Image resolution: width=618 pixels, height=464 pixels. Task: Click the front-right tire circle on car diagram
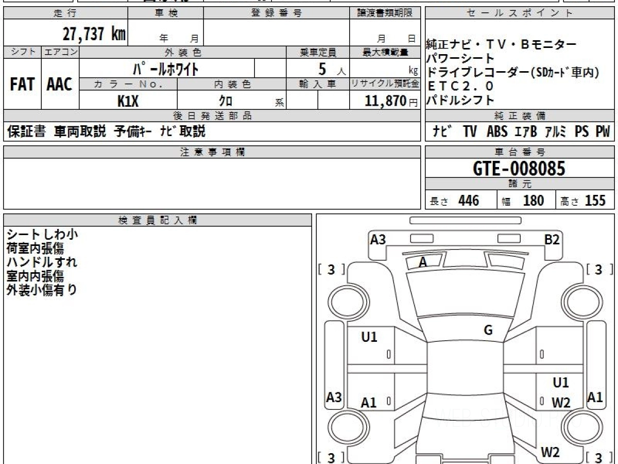click(x=582, y=300)
